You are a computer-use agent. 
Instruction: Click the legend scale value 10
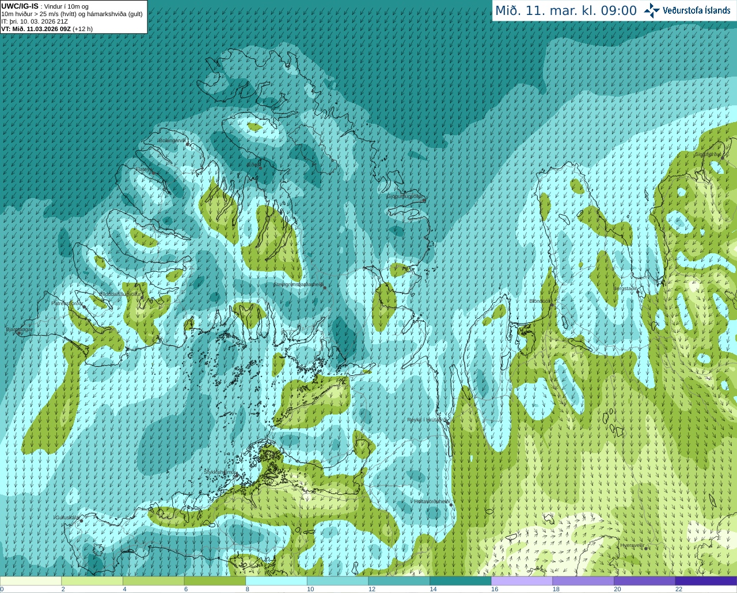click(x=310, y=589)
